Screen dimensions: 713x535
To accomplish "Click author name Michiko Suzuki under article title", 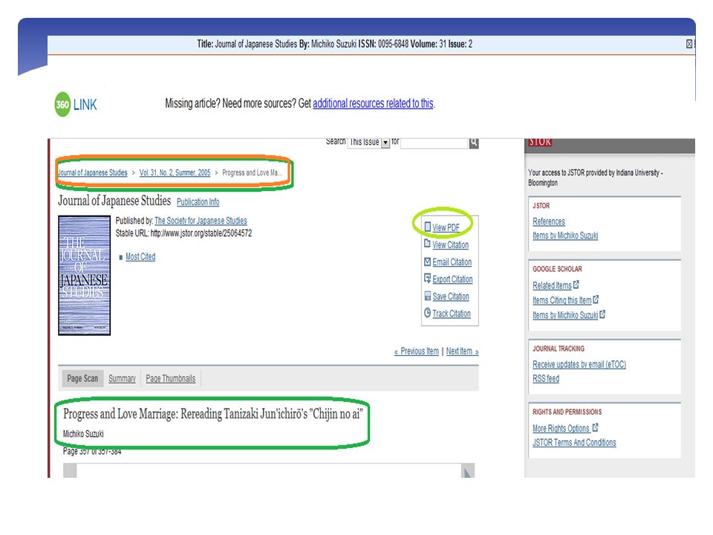I will coord(83,434).
